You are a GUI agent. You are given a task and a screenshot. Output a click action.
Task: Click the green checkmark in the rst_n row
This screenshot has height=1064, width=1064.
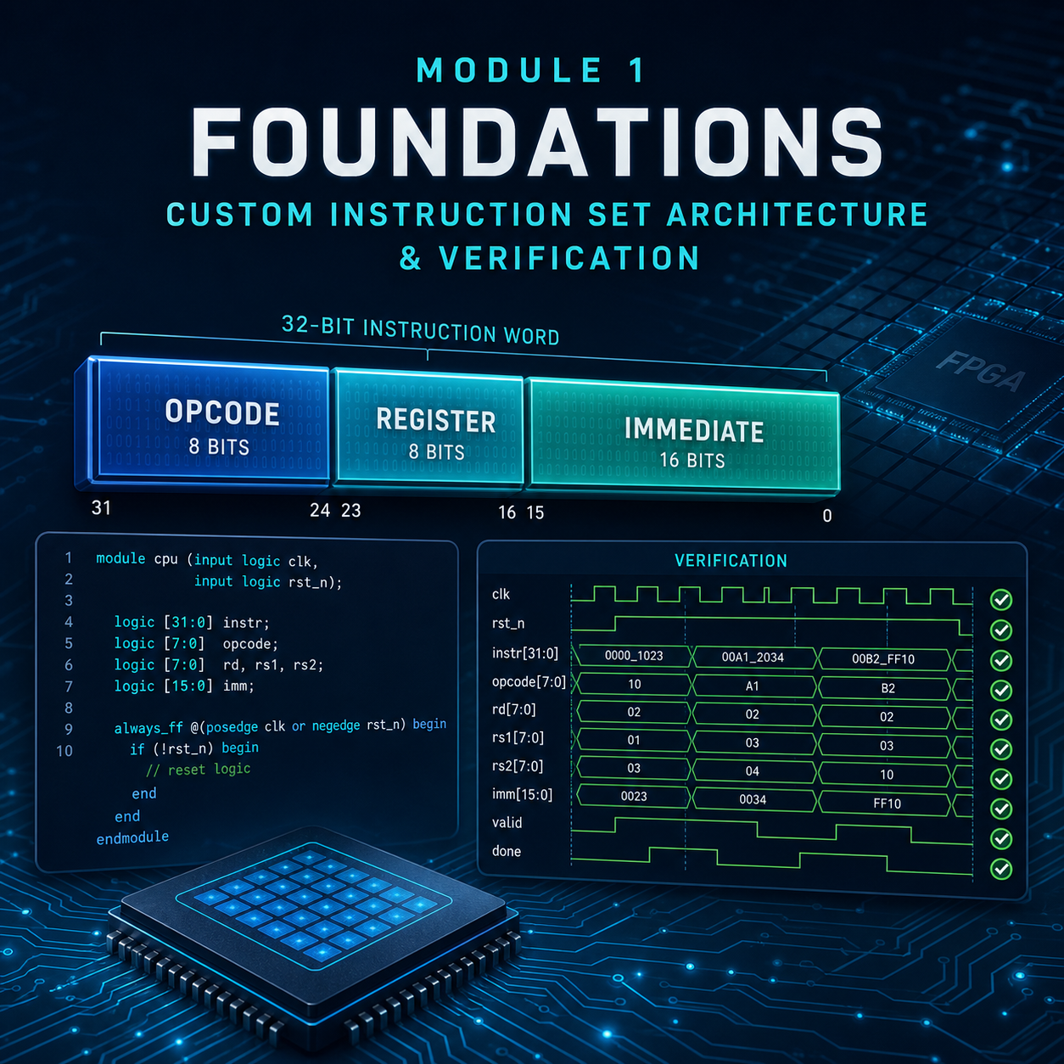tap(1001, 630)
